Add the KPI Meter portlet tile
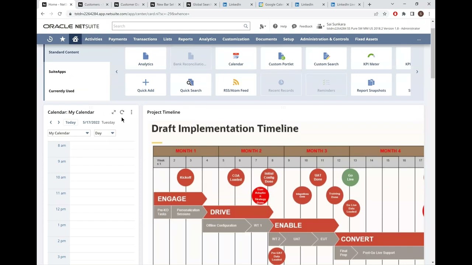The width and height of the screenshot is (472, 265). [x=371, y=59]
